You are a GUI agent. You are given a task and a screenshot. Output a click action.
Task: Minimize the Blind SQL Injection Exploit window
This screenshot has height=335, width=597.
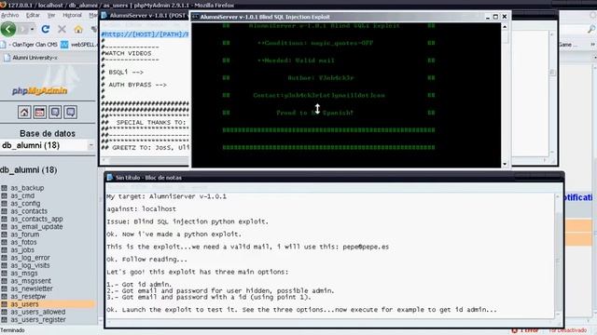pyautogui.click(x=488, y=17)
